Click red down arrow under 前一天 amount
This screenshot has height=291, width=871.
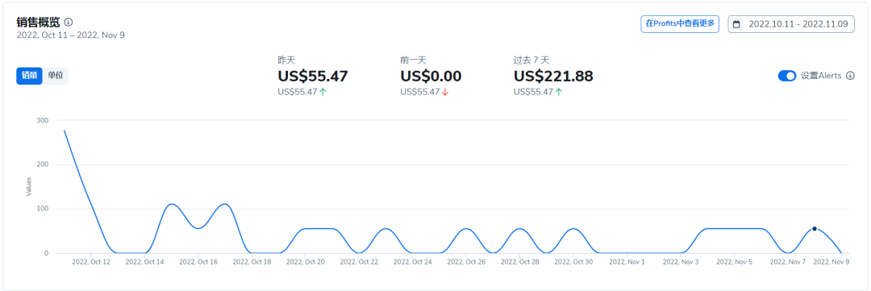[445, 92]
